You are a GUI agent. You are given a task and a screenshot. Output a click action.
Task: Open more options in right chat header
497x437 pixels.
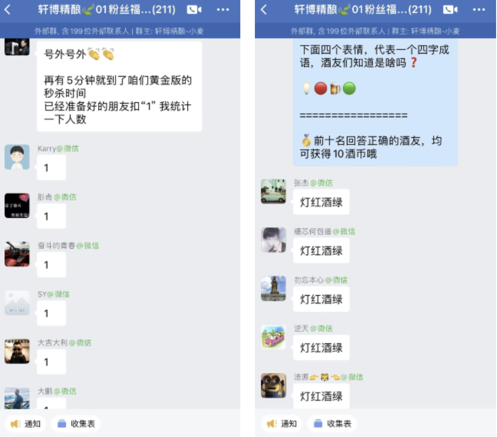[x=479, y=10]
